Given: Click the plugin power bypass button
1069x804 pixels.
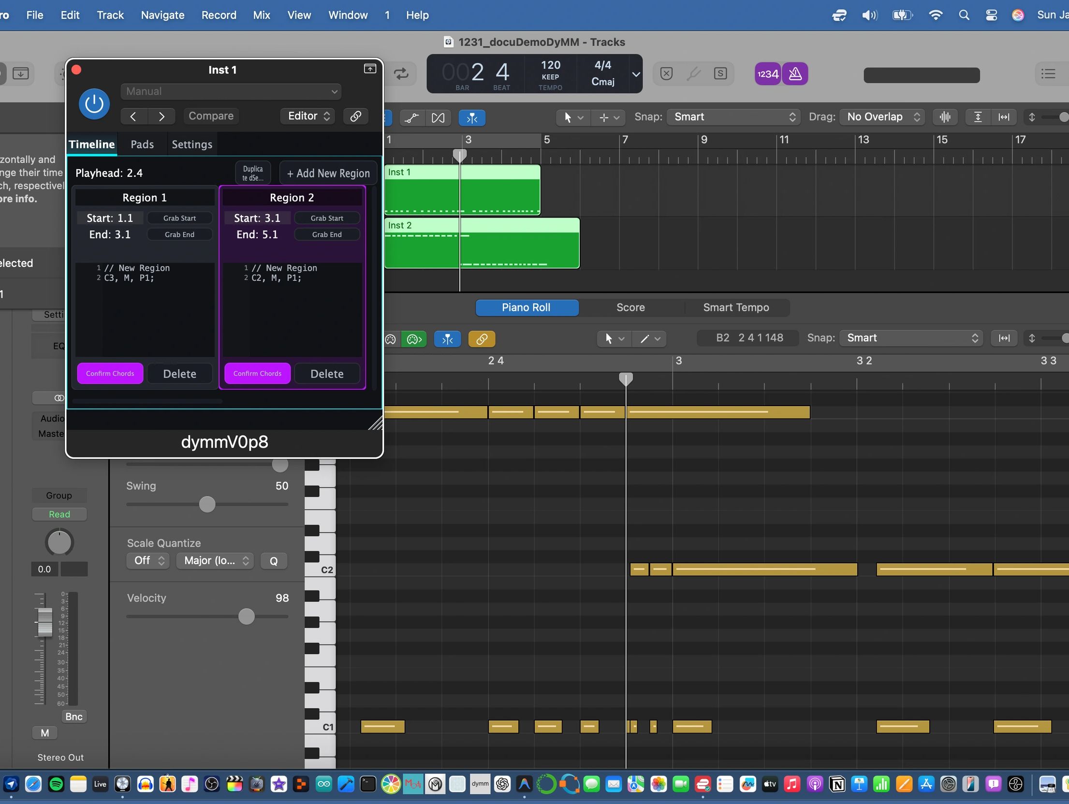Looking at the screenshot, I should [x=94, y=104].
